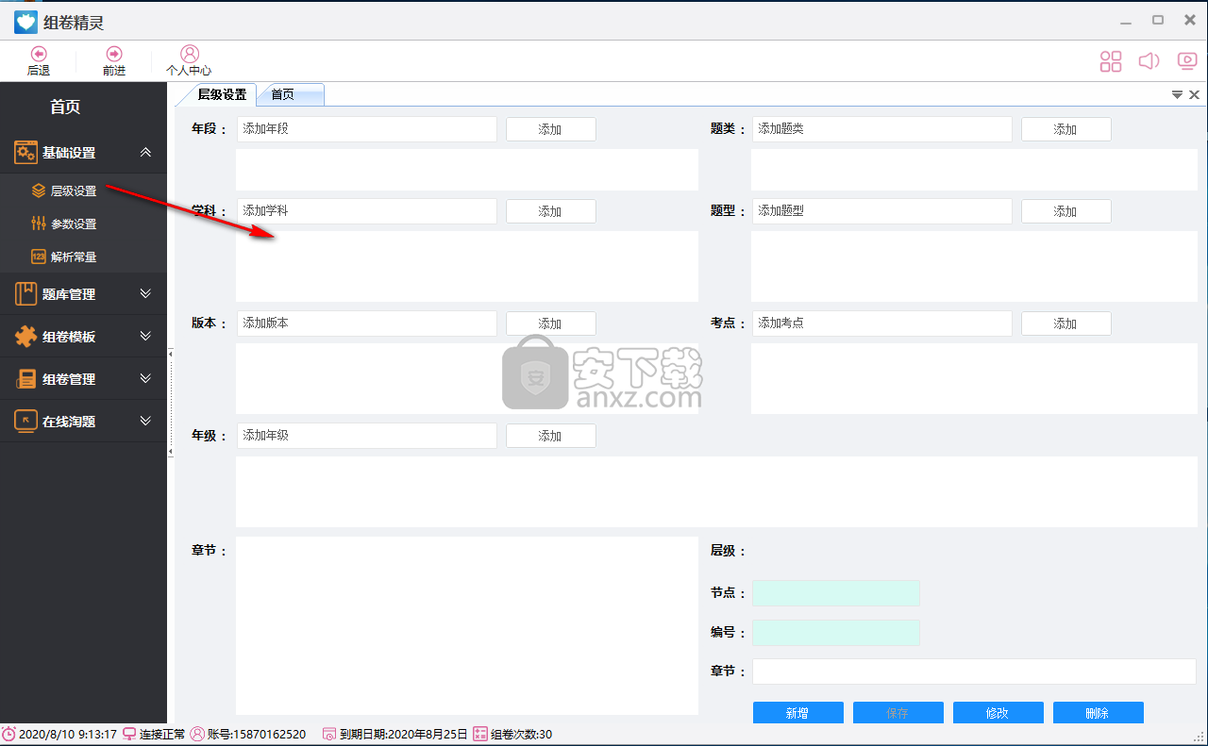Focus the 添加题类 input field
1208x746 pixels.
[882, 129]
